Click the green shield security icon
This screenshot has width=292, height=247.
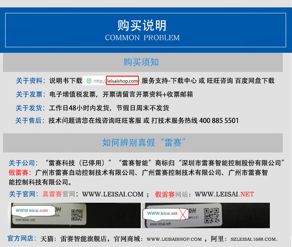pos(89,81)
